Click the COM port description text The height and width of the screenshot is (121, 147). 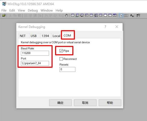coord(55,42)
